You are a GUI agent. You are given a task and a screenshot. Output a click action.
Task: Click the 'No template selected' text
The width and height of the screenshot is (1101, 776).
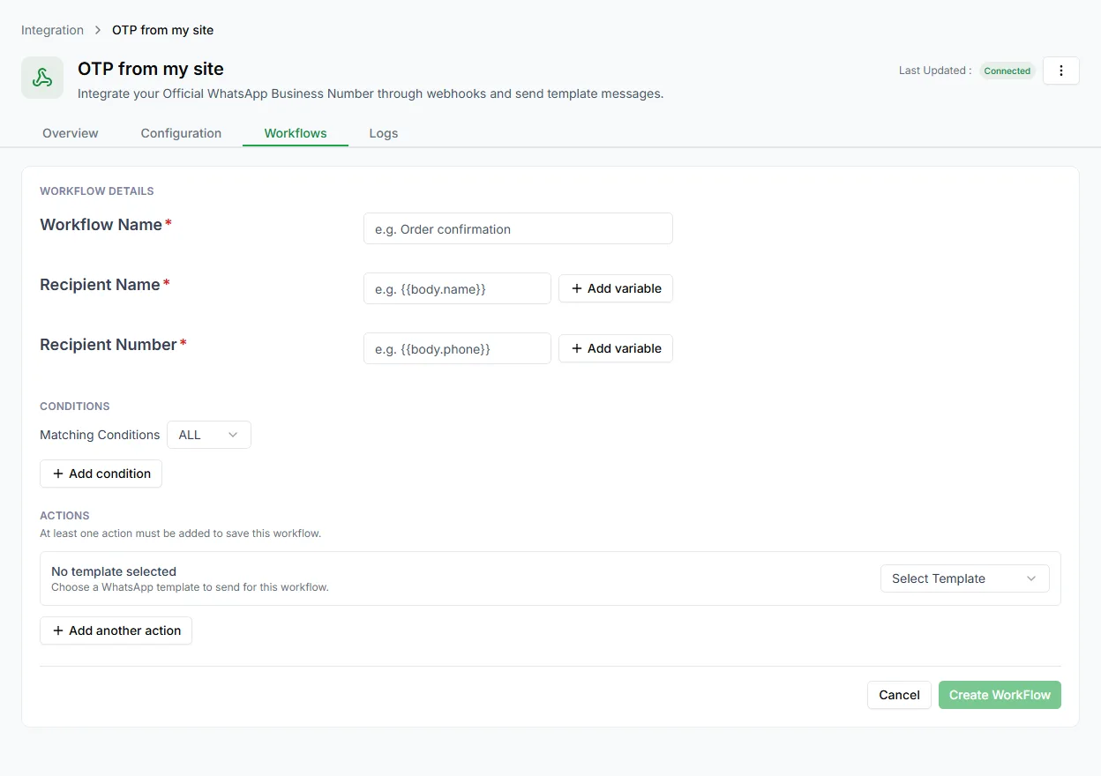click(114, 571)
